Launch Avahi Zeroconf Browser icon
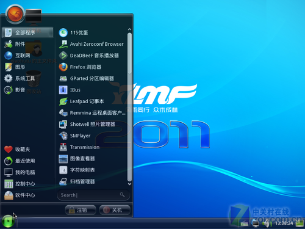305x229 pixels. click(x=63, y=44)
